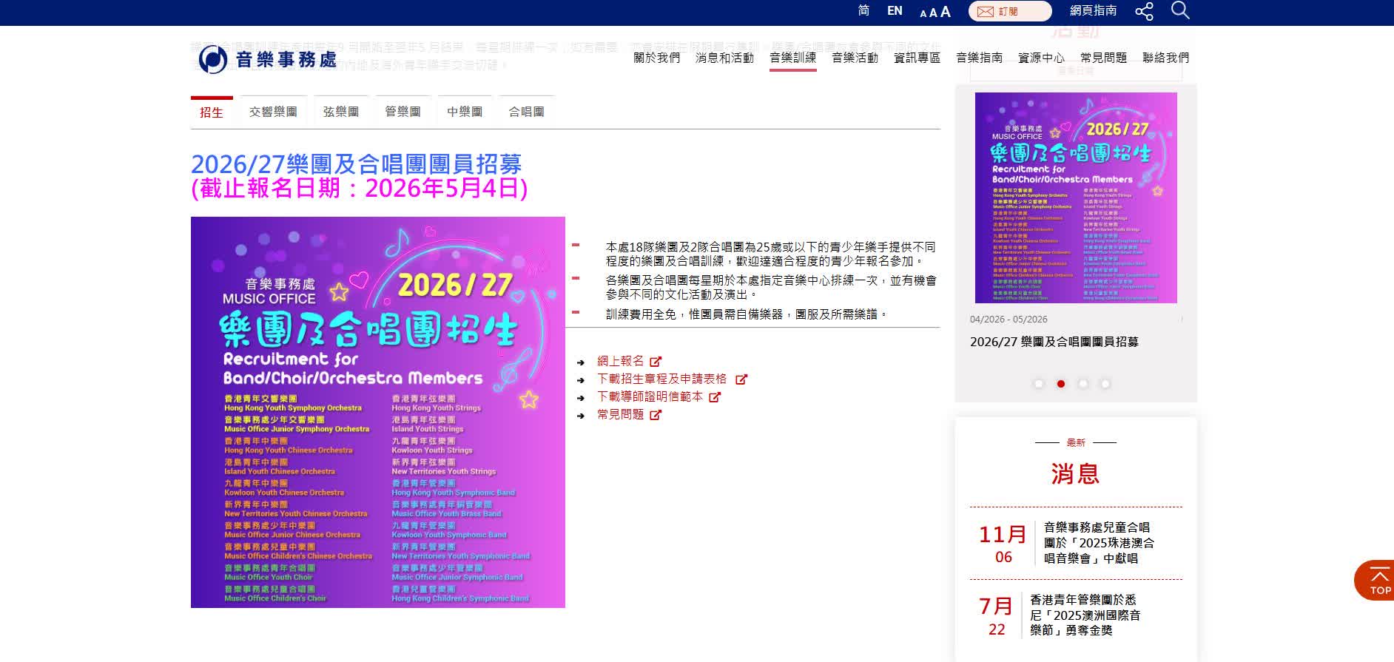Select the first carousel dot

(x=1039, y=384)
